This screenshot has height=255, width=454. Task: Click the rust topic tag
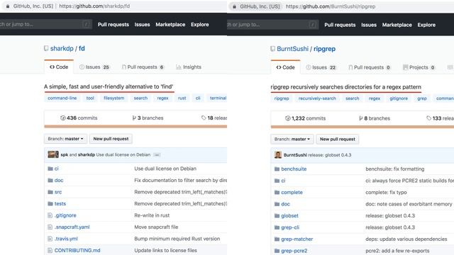182,98
